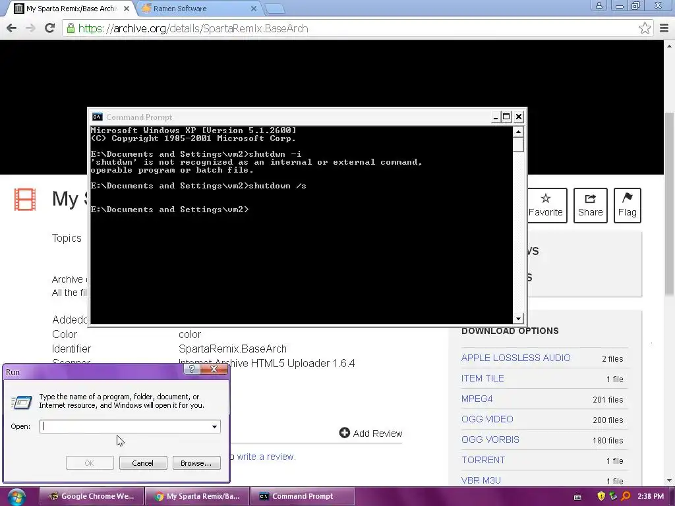Open APPLE LOSSLESS AUDIO download option
Viewport: 675px width, 506px height.
pos(515,358)
